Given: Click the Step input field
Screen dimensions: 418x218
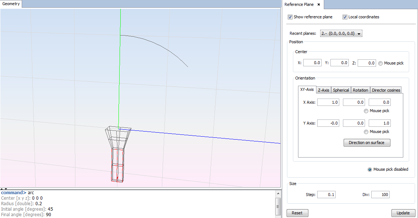Looking at the screenshot, I should [x=326, y=194].
